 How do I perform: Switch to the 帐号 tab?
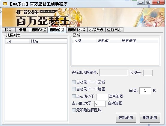pos(9,30)
